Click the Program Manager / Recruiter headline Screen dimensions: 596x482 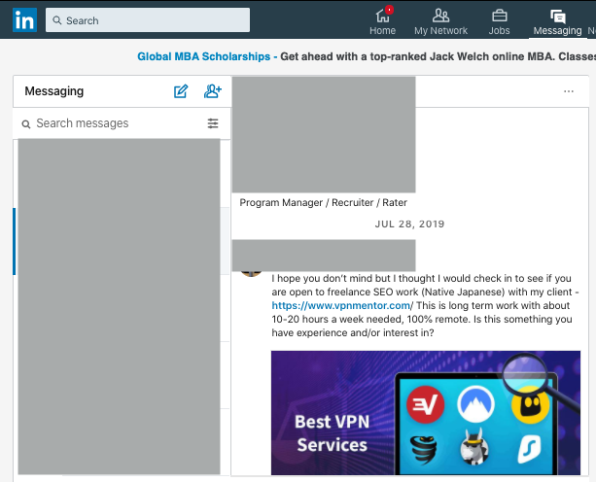(323, 203)
